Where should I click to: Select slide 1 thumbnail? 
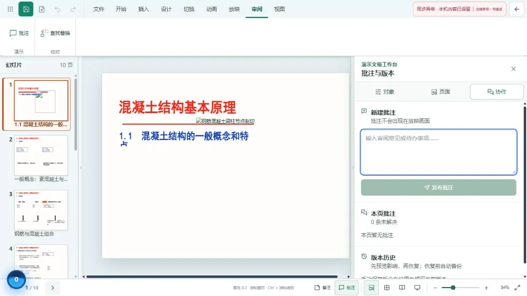pos(41,100)
